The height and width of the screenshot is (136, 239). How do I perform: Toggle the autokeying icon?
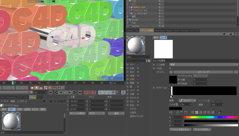point(90,92)
